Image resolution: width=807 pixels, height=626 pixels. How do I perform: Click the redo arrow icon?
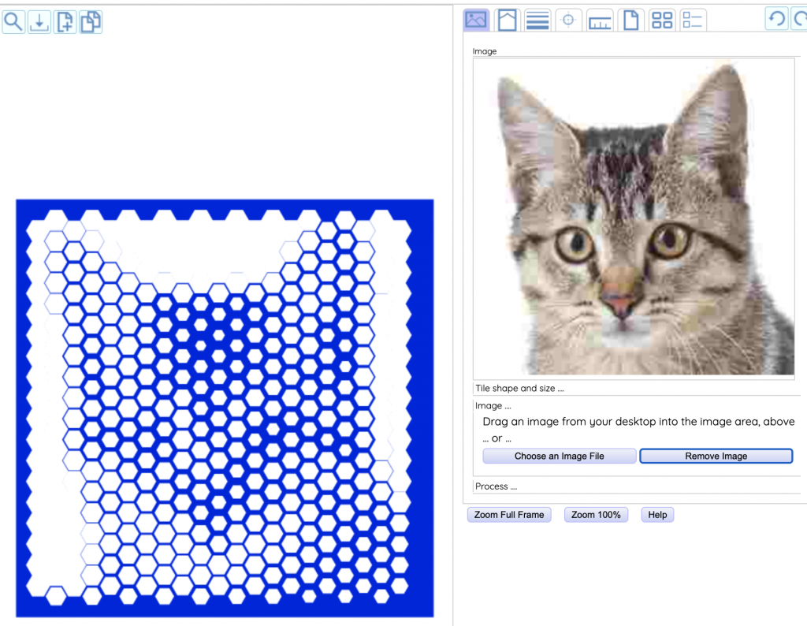pos(799,19)
